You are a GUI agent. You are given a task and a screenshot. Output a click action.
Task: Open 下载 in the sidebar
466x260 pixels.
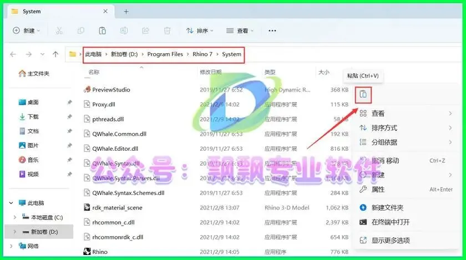(x=29, y=116)
